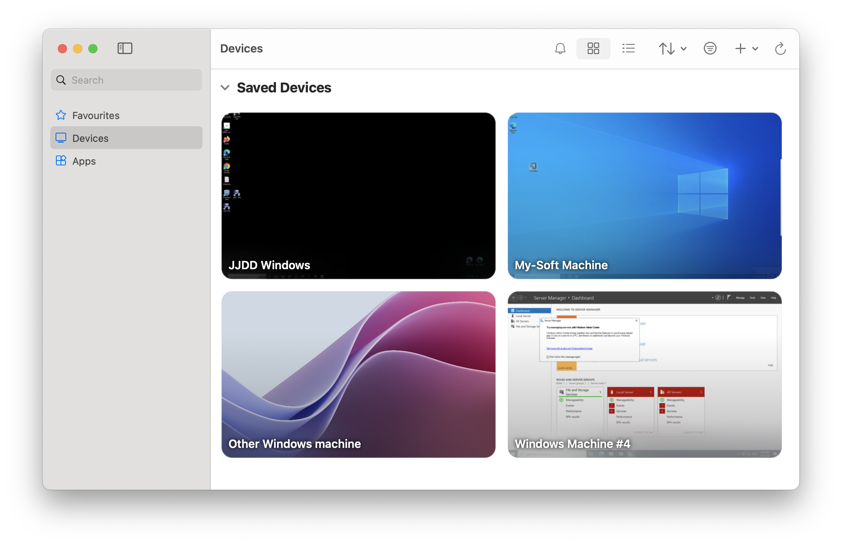The image size is (842, 546).
Task: Click the filter icon in the toolbar
Action: point(710,49)
